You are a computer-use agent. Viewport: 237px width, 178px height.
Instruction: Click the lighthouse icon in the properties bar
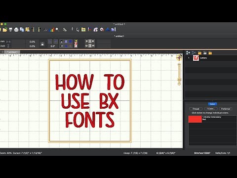coord(76,44)
